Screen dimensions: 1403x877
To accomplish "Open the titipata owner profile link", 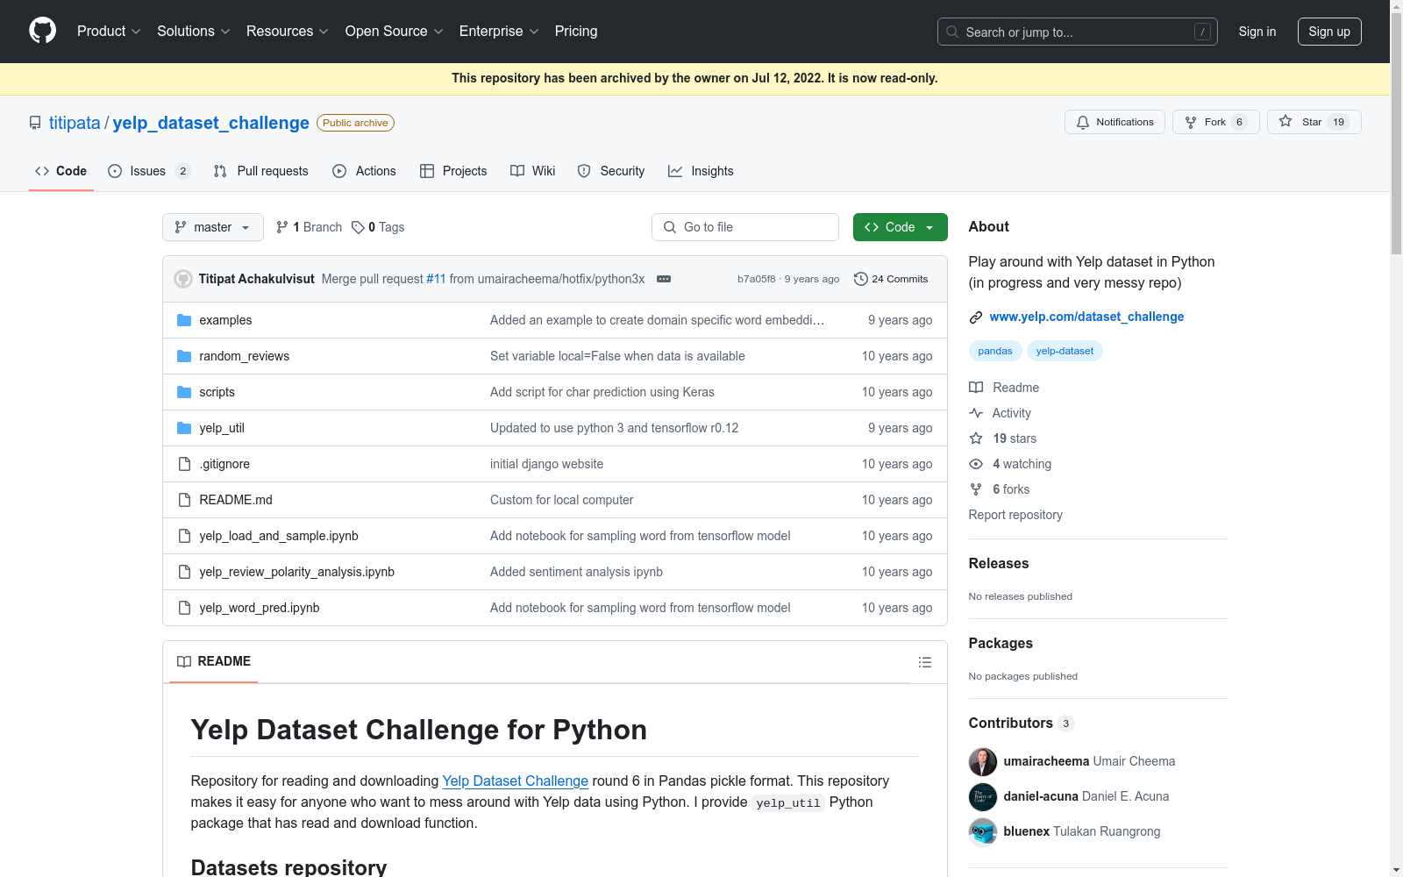I will tap(75, 123).
